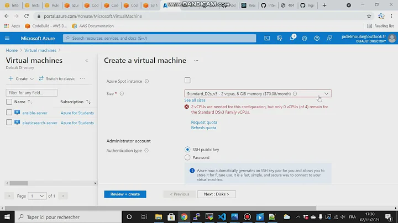The width and height of the screenshot is (398, 223).
Task: Open the Page number dropdown
Action: (38, 196)
